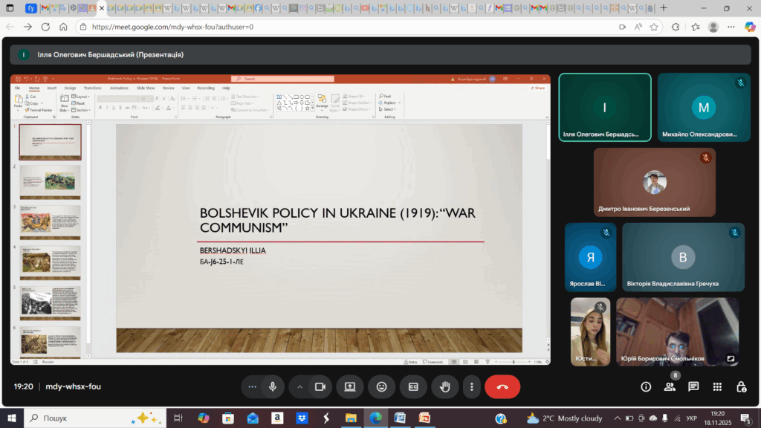Screen dimensions: 761x428
Task: Open the three-dot More options menu
Action: (472, 386)
